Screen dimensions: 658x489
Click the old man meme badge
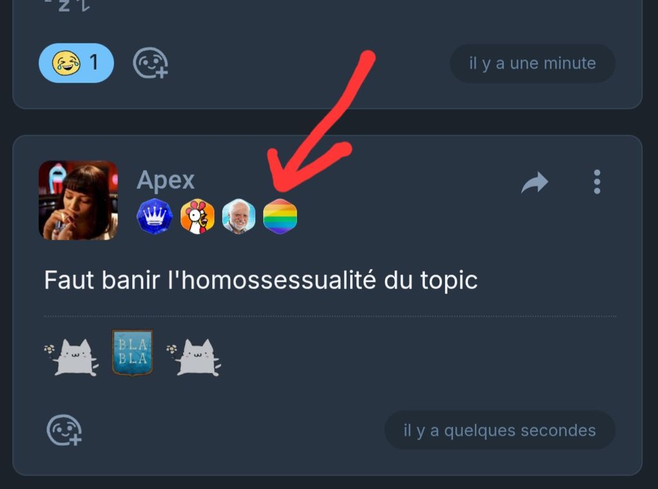238,216
